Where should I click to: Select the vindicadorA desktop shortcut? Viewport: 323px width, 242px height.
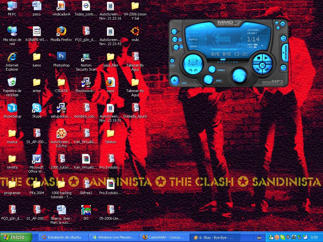[x=61, y=9]
